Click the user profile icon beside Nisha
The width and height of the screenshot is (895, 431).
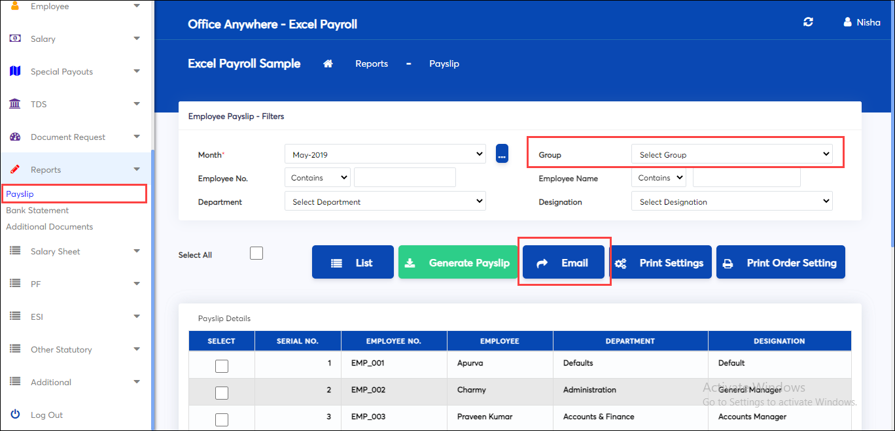[847, 22]
